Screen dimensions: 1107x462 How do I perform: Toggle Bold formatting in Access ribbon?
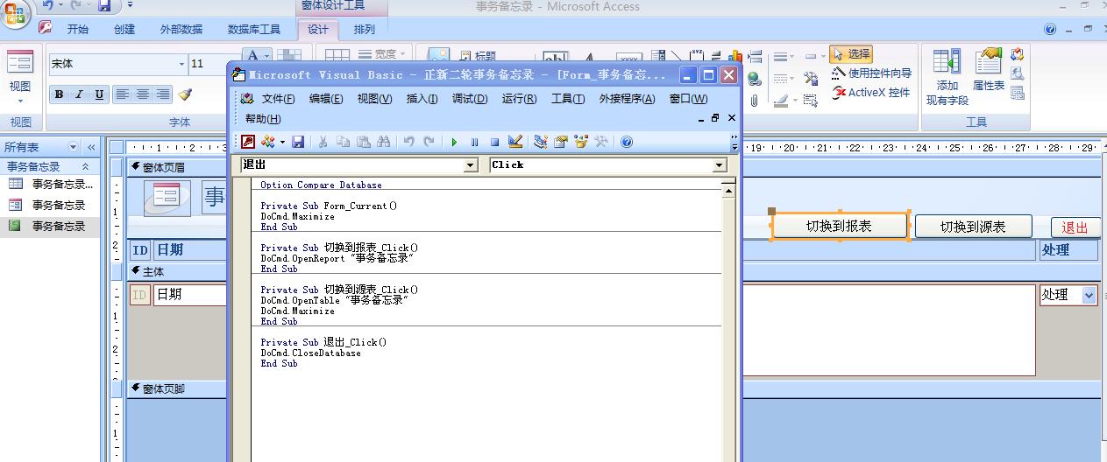(59, 94)
